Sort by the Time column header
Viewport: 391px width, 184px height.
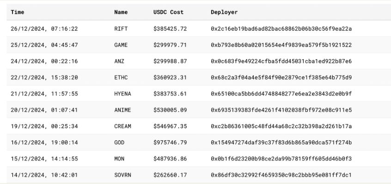click(18, 12)
